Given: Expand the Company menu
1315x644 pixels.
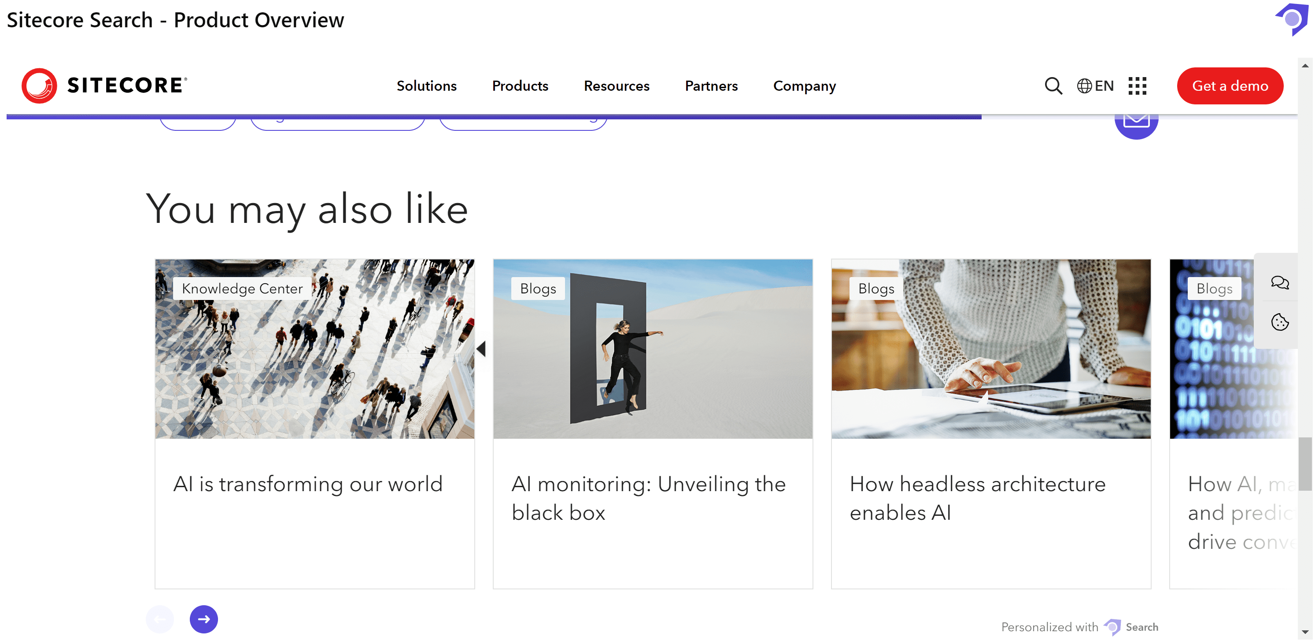Looking at the screenshot, I should [x=804, y=86].
